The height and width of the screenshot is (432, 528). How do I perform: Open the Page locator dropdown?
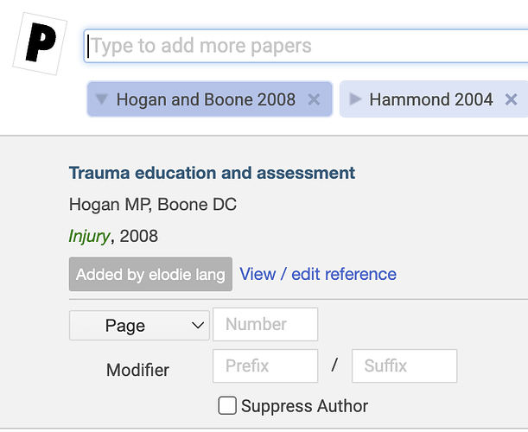tap(139, 326)
